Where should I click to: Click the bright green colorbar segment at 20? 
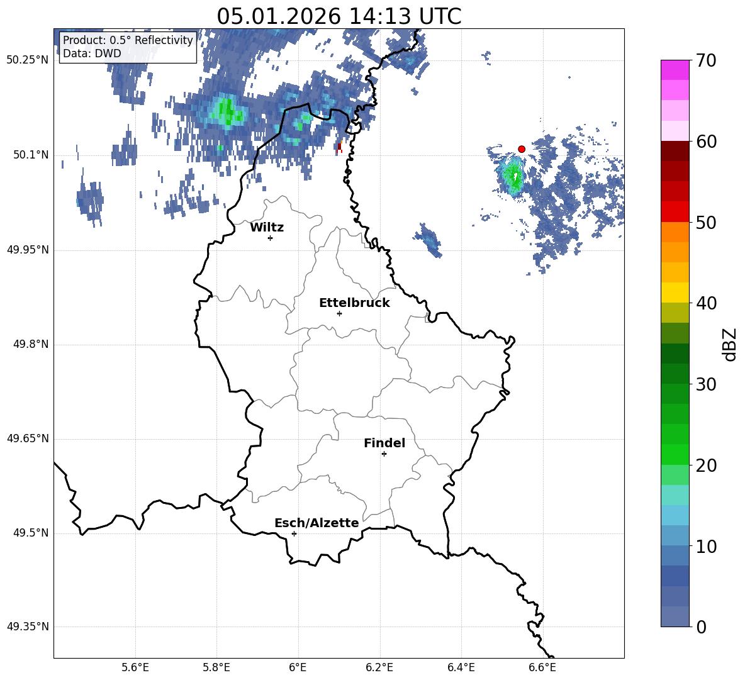pyautogui.click(x=675, y=454)
